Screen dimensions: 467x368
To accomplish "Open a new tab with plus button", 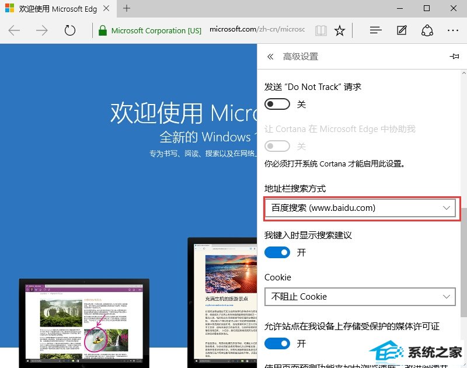I will click(127, 8).
